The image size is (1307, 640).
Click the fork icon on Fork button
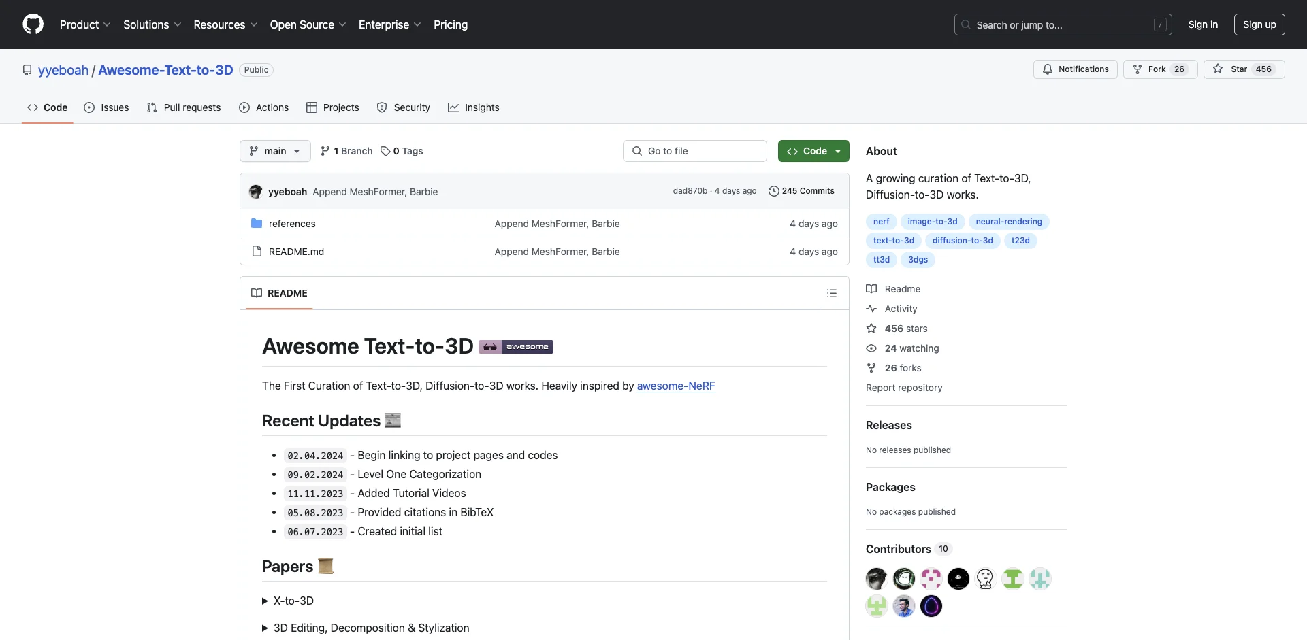point(1137,69)
